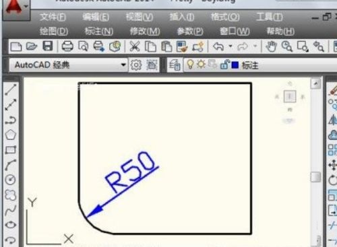Toggle layer on/off light bulb
This screenshot has width=337, height=247.
coord(190,65)
